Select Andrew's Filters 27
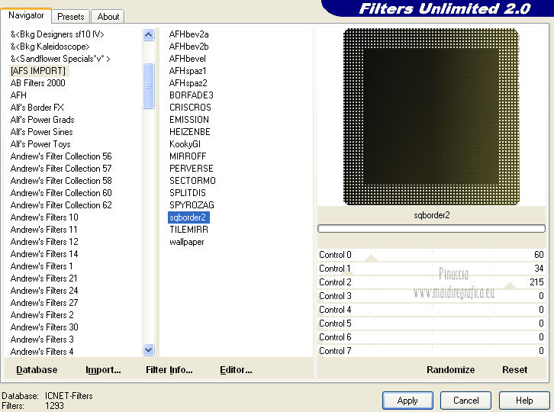 [x=44, y=303]
